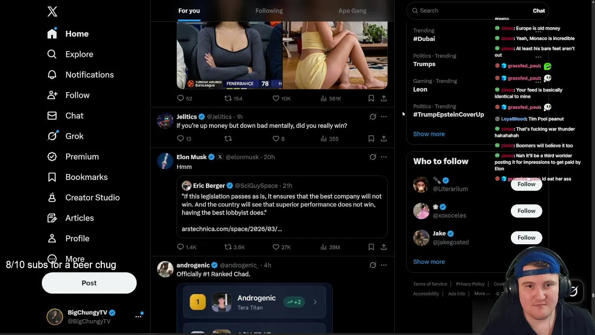Share the Elon Musk post

383,247
